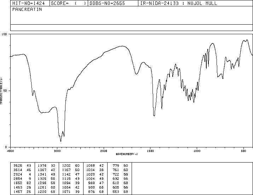Select peak value 1220 in the table
Viewport: 253px width, 195px height.
[x=42, y=191]
